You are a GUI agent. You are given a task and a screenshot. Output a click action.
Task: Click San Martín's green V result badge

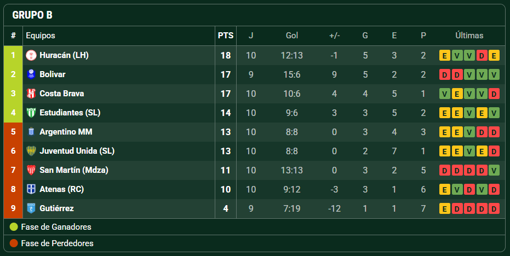point(494,170)
